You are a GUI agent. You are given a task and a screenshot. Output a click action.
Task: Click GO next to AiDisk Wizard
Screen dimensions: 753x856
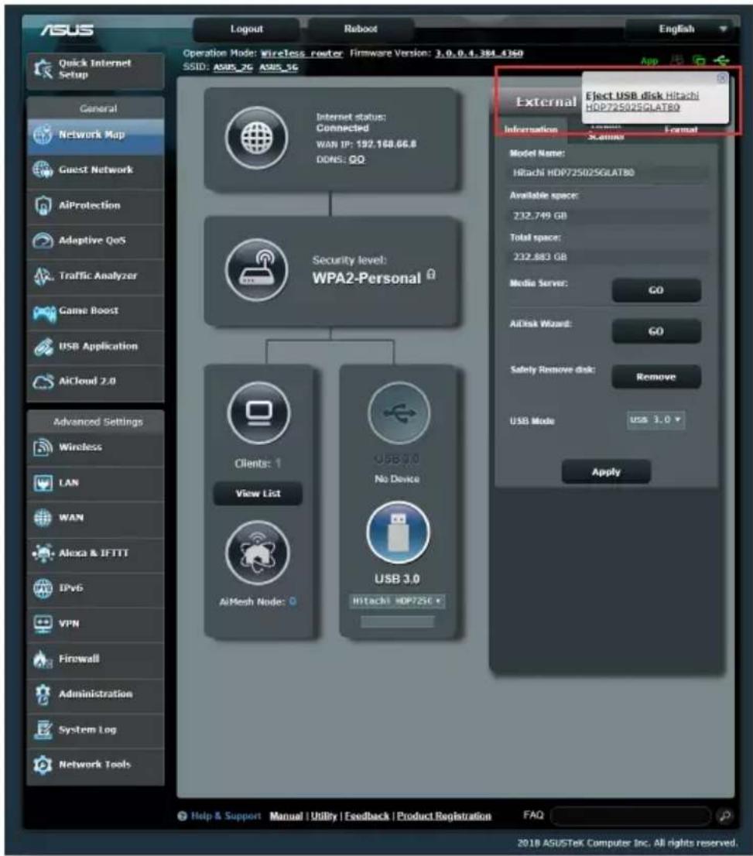coord(656,331)
